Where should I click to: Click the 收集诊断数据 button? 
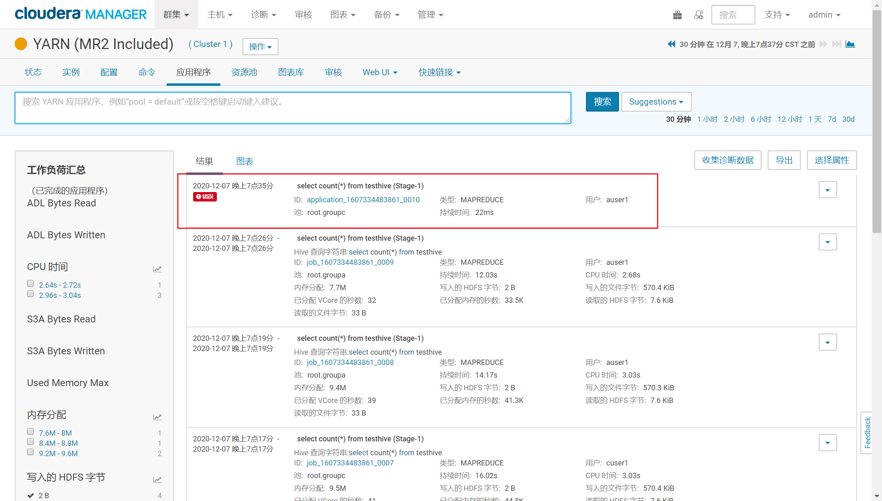pyautogui.click(x=727, y=160)
